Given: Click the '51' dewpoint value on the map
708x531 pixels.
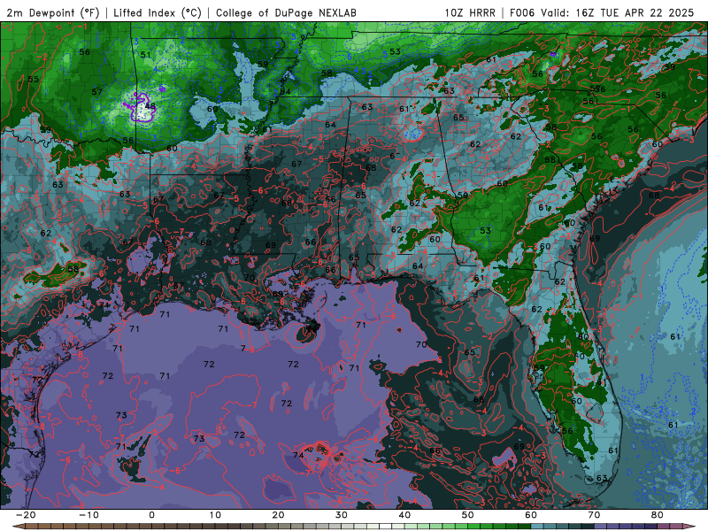Looking at the screenshot, I should (145, 55).
